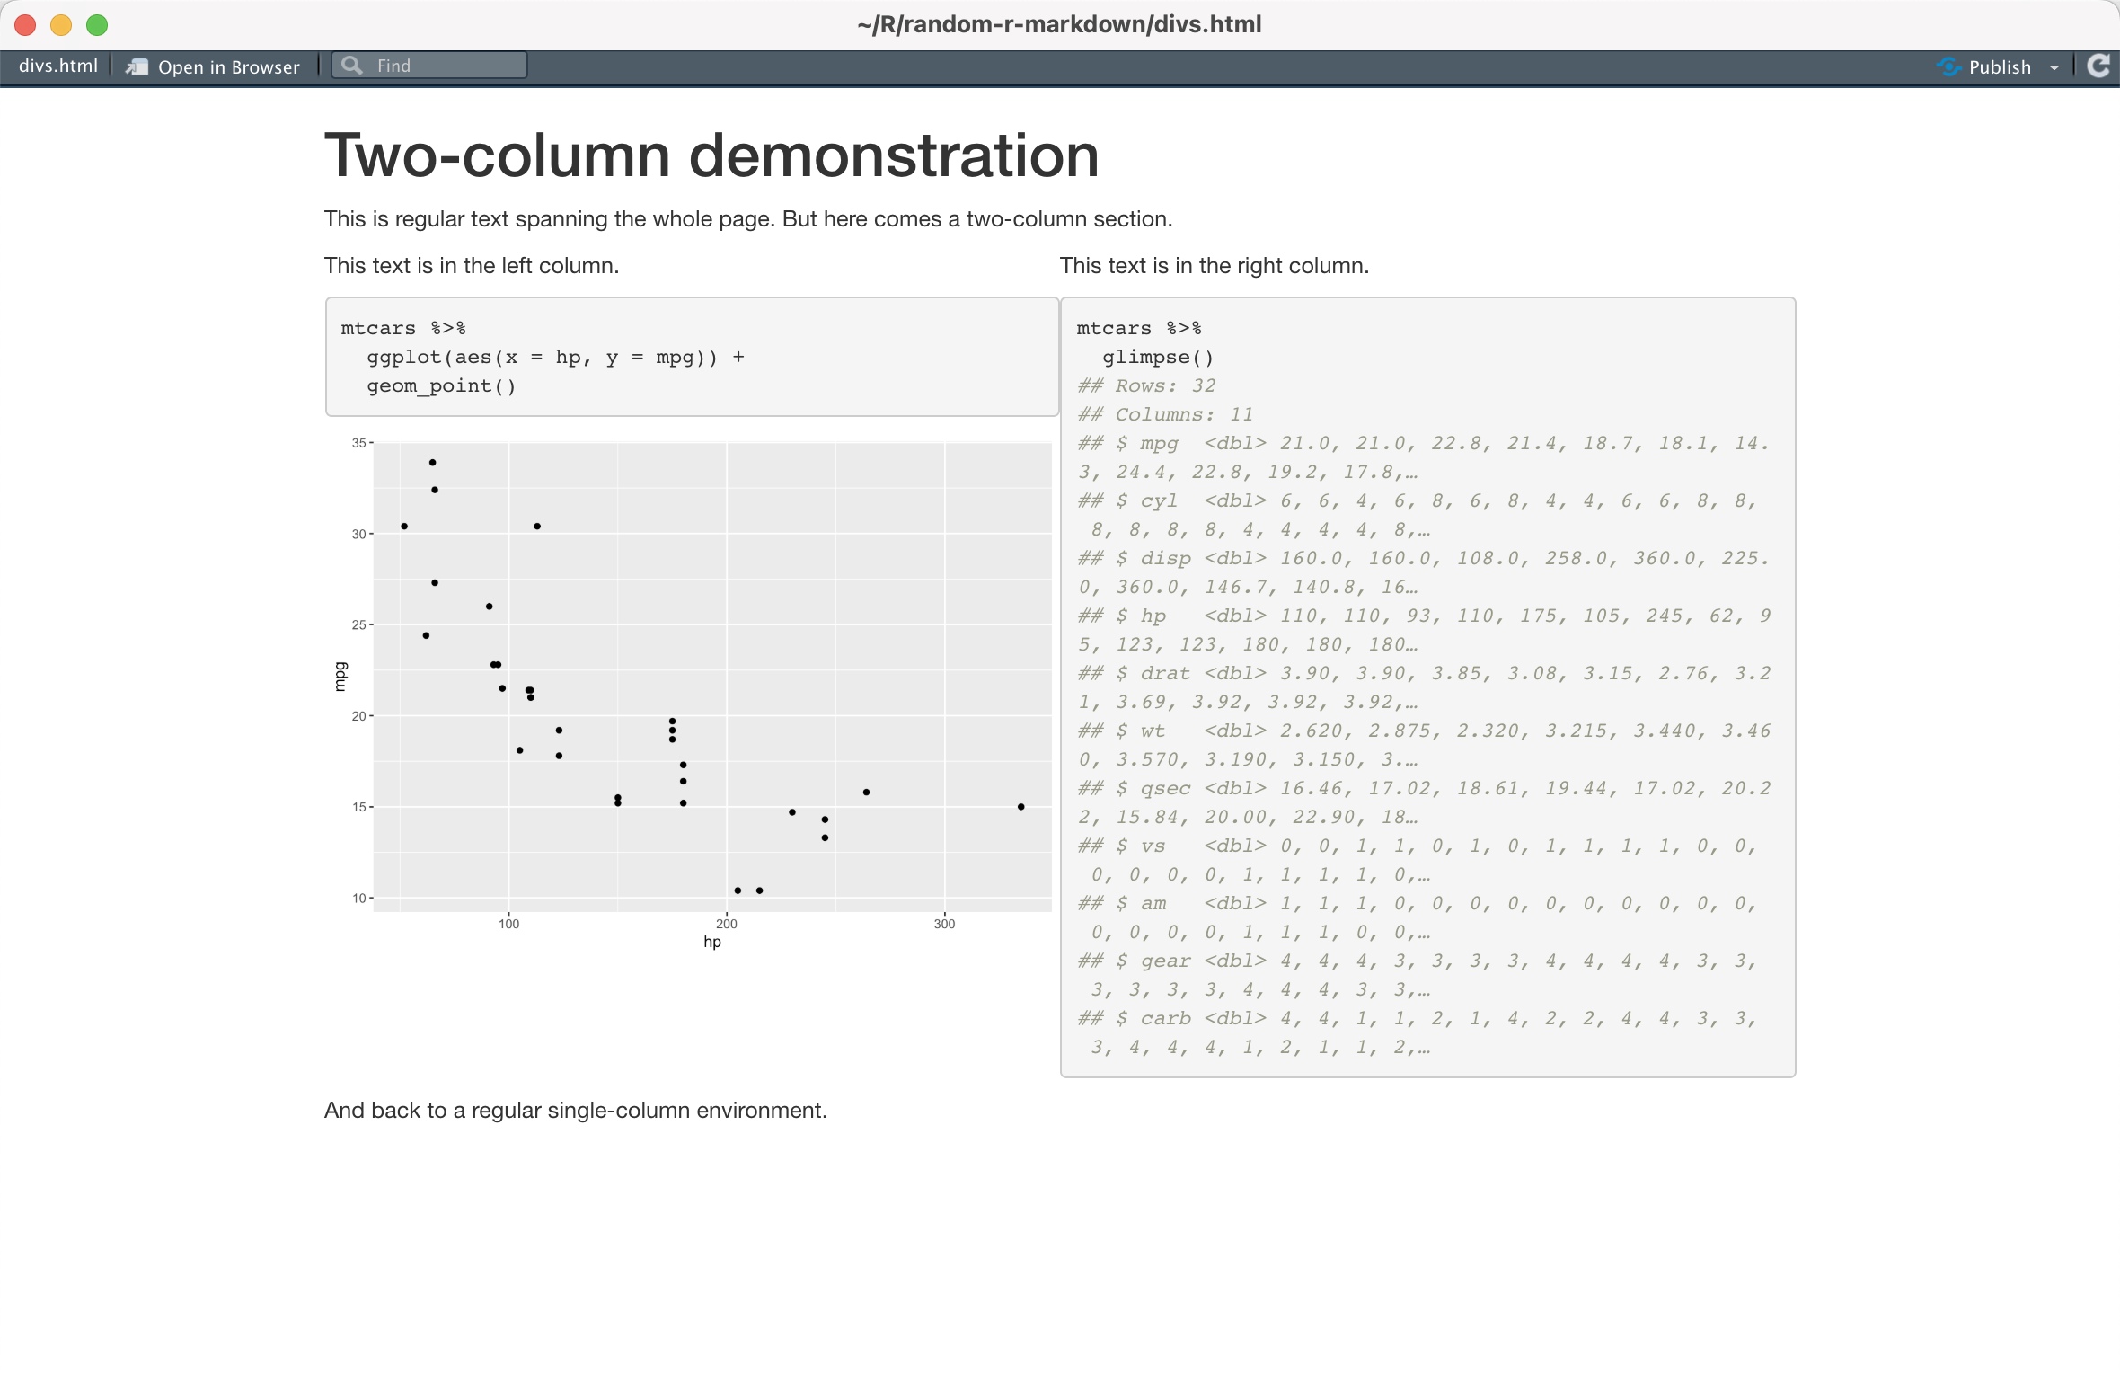2120x1373 pixels.
Task: Click the title bar showing divs.html path
Action: tap(1060, 24)
